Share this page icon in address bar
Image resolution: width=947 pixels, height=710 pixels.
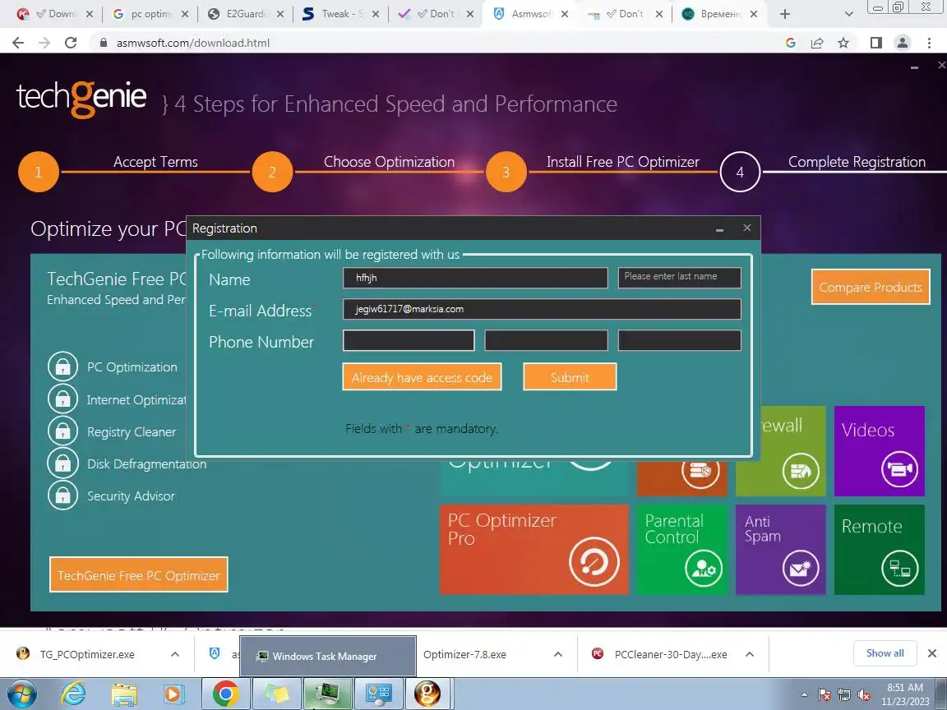pyautogui.click(x=817, y=42)
